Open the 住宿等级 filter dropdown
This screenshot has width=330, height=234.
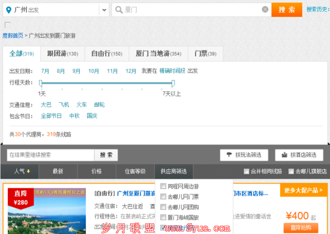[x=135, y=171]
